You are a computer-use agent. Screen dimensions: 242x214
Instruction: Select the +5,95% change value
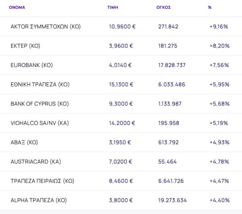pyautogui.click(x=219, y=84)
